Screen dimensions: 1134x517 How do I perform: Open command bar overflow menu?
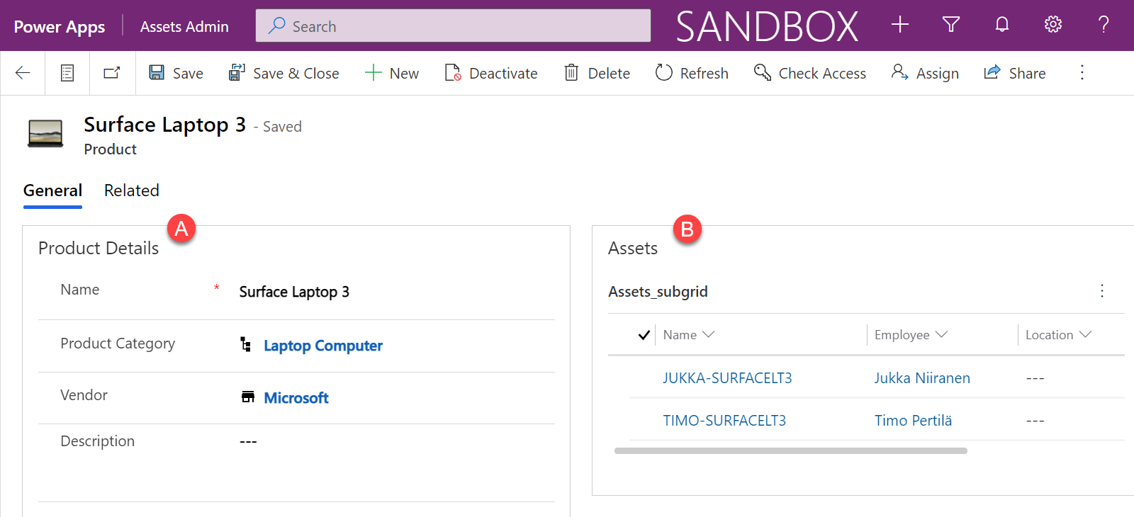click(x=1082, y=73)
